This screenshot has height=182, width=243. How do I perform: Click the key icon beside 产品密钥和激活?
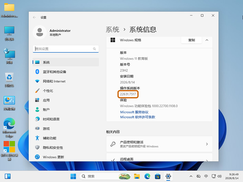point(113,144)
